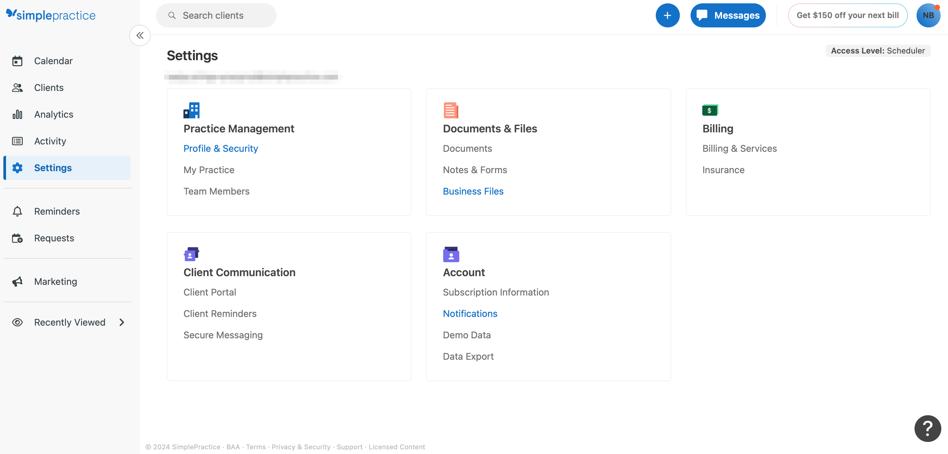Click the Activity list icon

[x=17, y=141]
